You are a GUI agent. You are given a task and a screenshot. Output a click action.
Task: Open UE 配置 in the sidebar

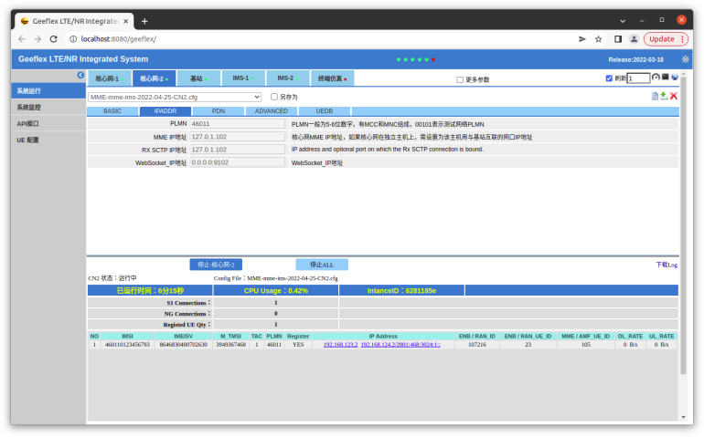click(x=48, y=140)
